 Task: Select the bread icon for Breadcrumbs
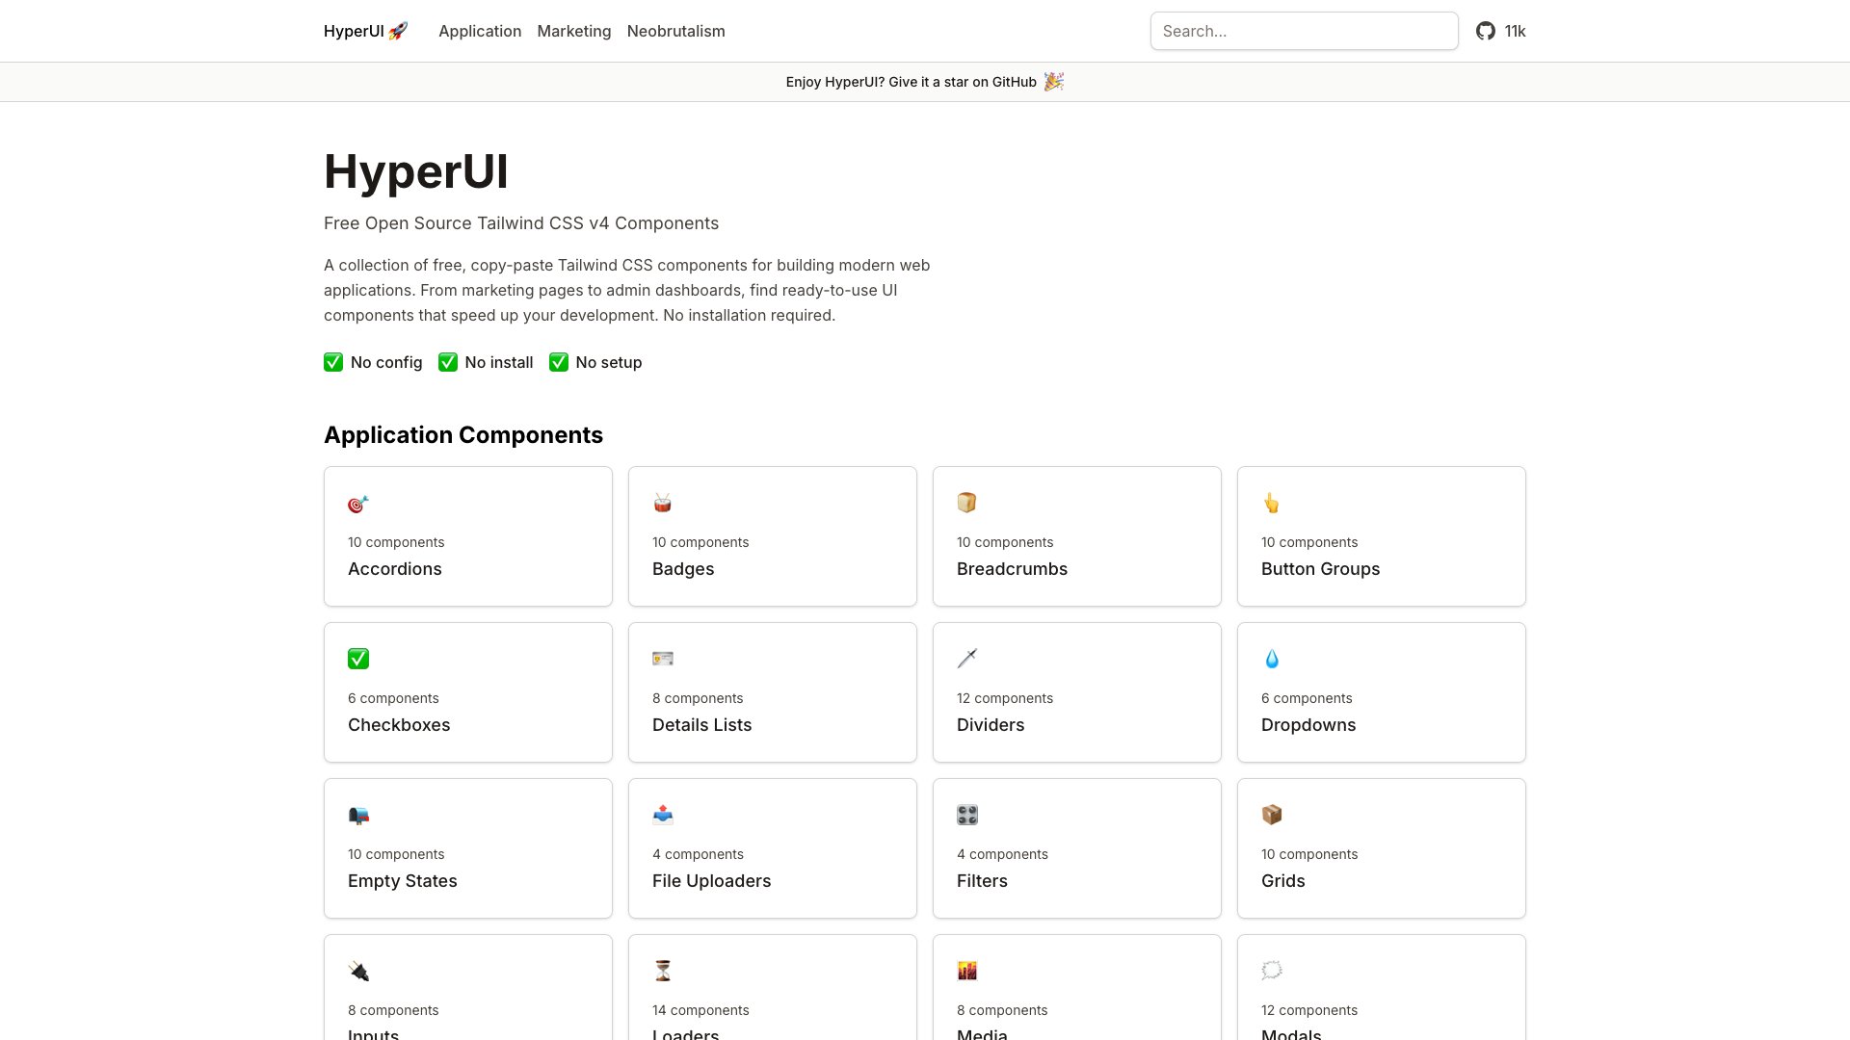coord(966,503)
